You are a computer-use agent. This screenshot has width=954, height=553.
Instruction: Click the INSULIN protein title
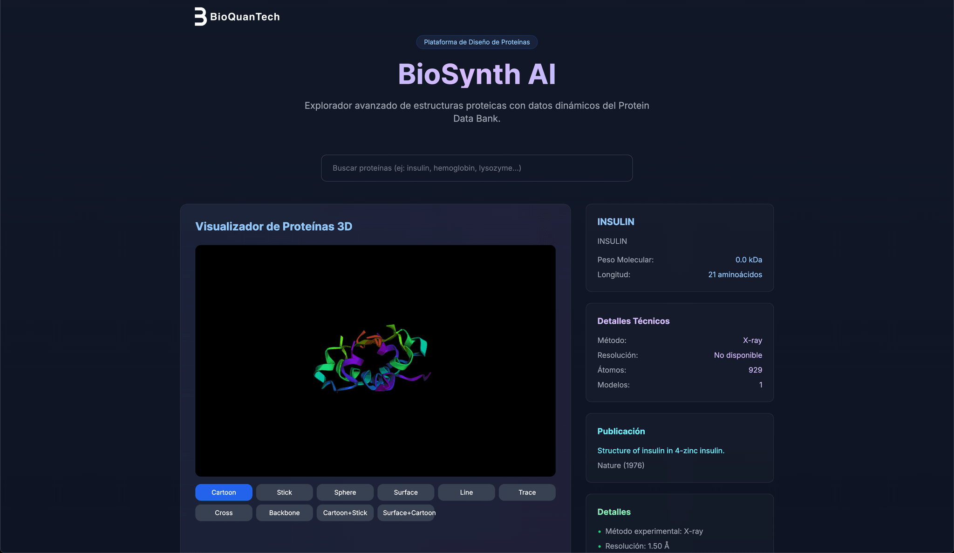[616, 222]
